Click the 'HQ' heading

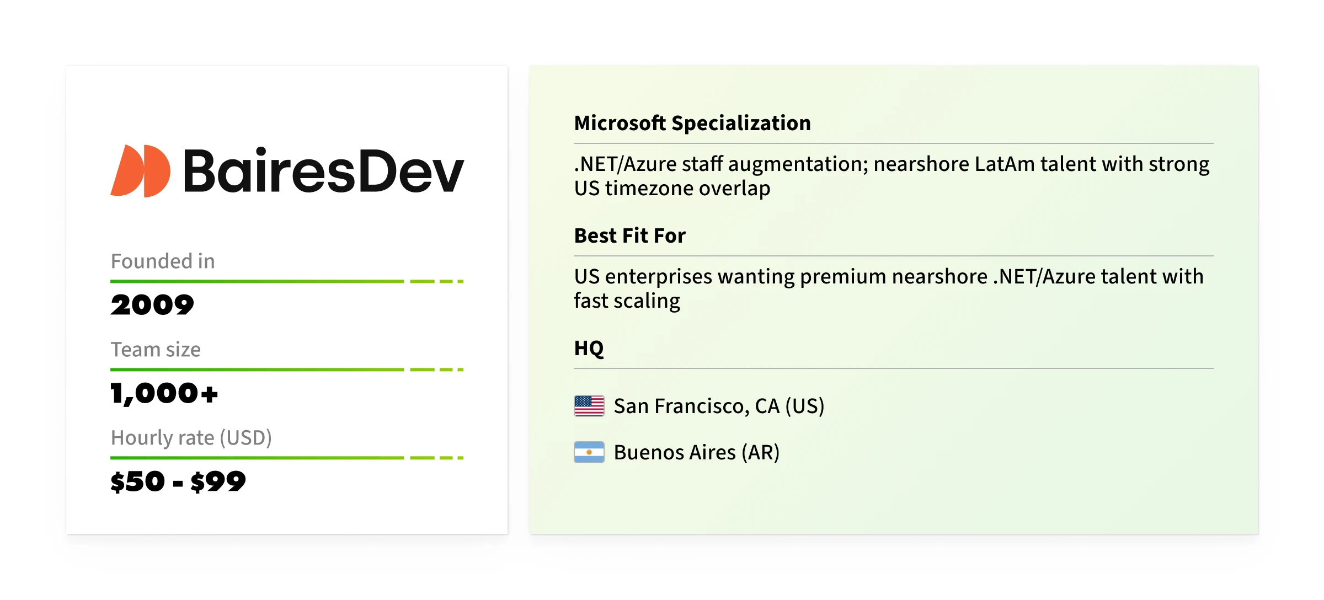pos(589,349)
